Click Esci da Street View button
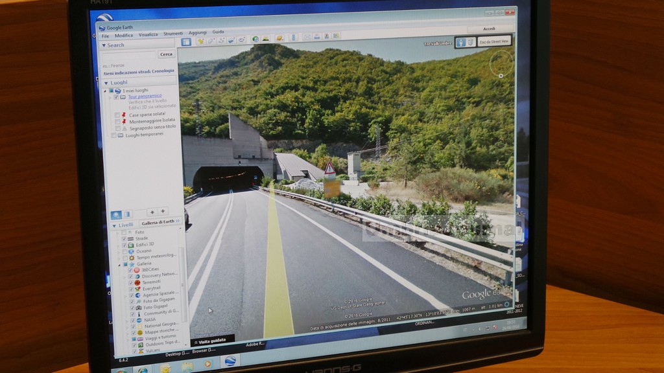Image resolution: width=664 pixels, height=373 pixels. (494, 41)
